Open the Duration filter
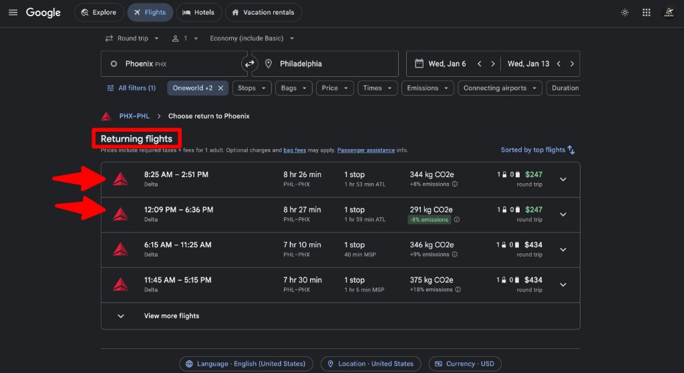Viewport: 684px width, 373px height. point(563,88)
